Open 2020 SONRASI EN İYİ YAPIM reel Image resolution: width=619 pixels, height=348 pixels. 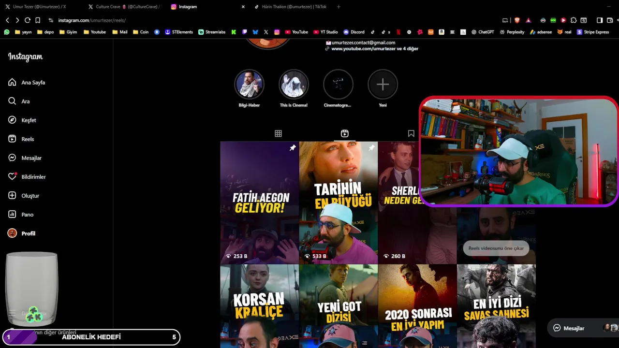(x=417, y=306)
